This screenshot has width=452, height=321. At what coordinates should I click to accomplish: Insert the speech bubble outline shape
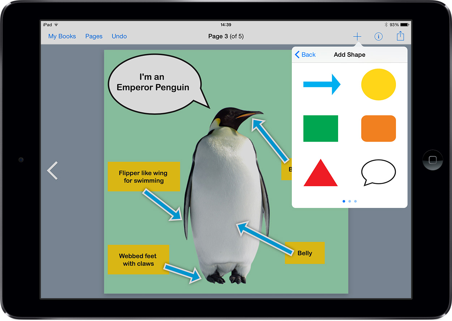point(378,172)
